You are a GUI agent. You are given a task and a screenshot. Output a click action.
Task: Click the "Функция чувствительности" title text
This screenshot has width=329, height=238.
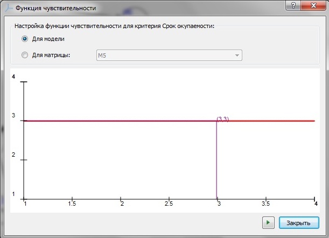click(x=56, y=8)
